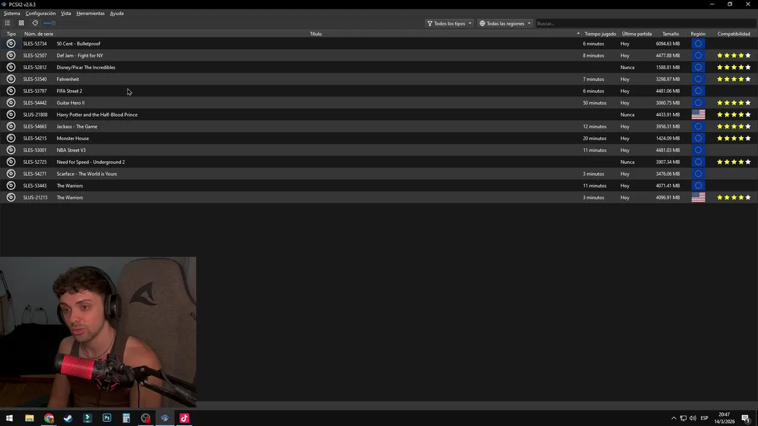
Task: Open TikTok app from the taskbar
Action: click(x=184, y=418)
